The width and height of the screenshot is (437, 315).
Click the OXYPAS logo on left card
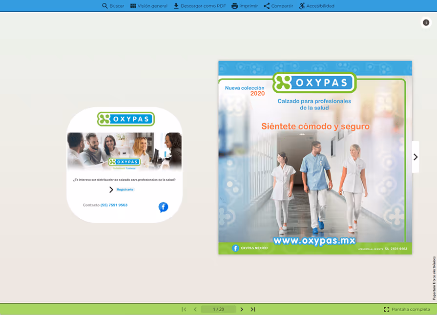pyautogui.click(x=125, y=119)
